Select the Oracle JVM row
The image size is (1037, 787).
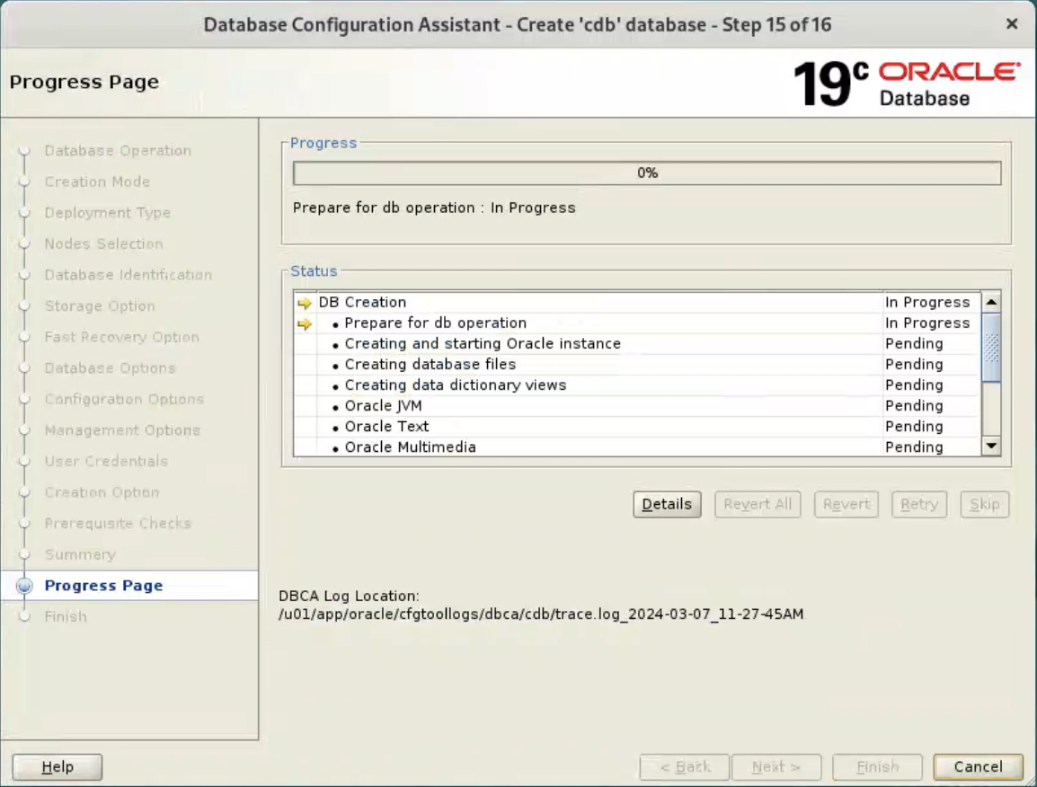637,406
